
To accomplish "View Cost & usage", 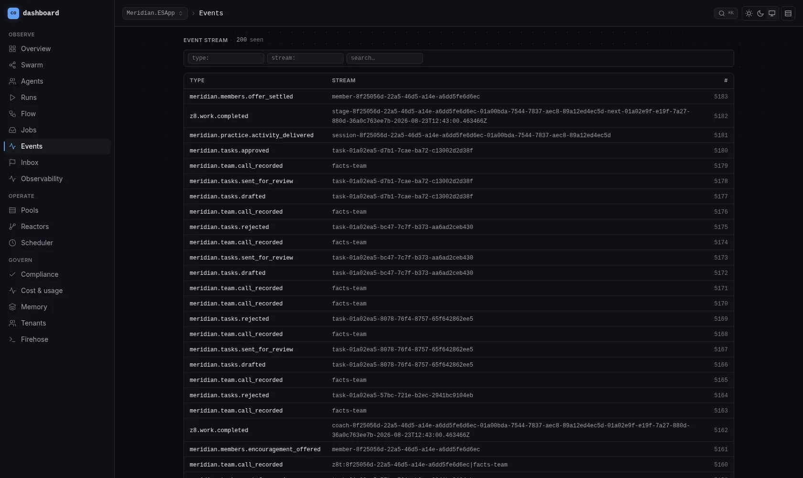I will click(57, 291).
